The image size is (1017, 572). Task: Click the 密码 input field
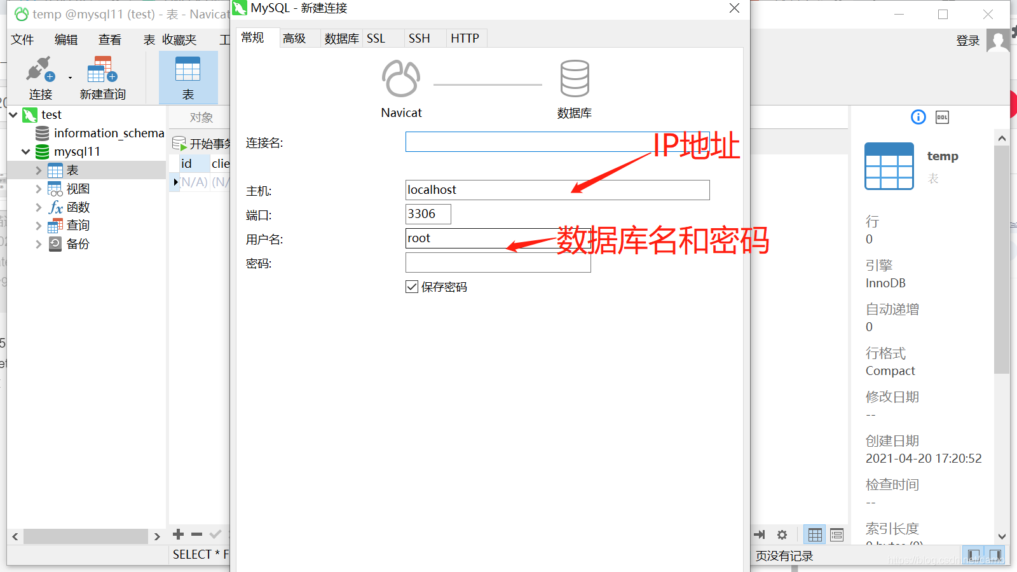click(x=498, y=262)
